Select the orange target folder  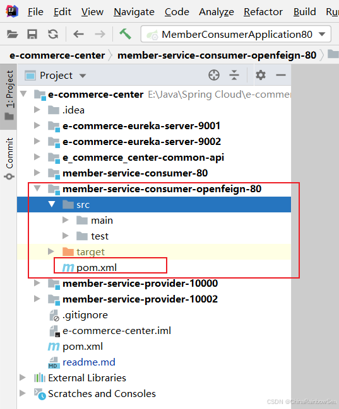(90, 252)
